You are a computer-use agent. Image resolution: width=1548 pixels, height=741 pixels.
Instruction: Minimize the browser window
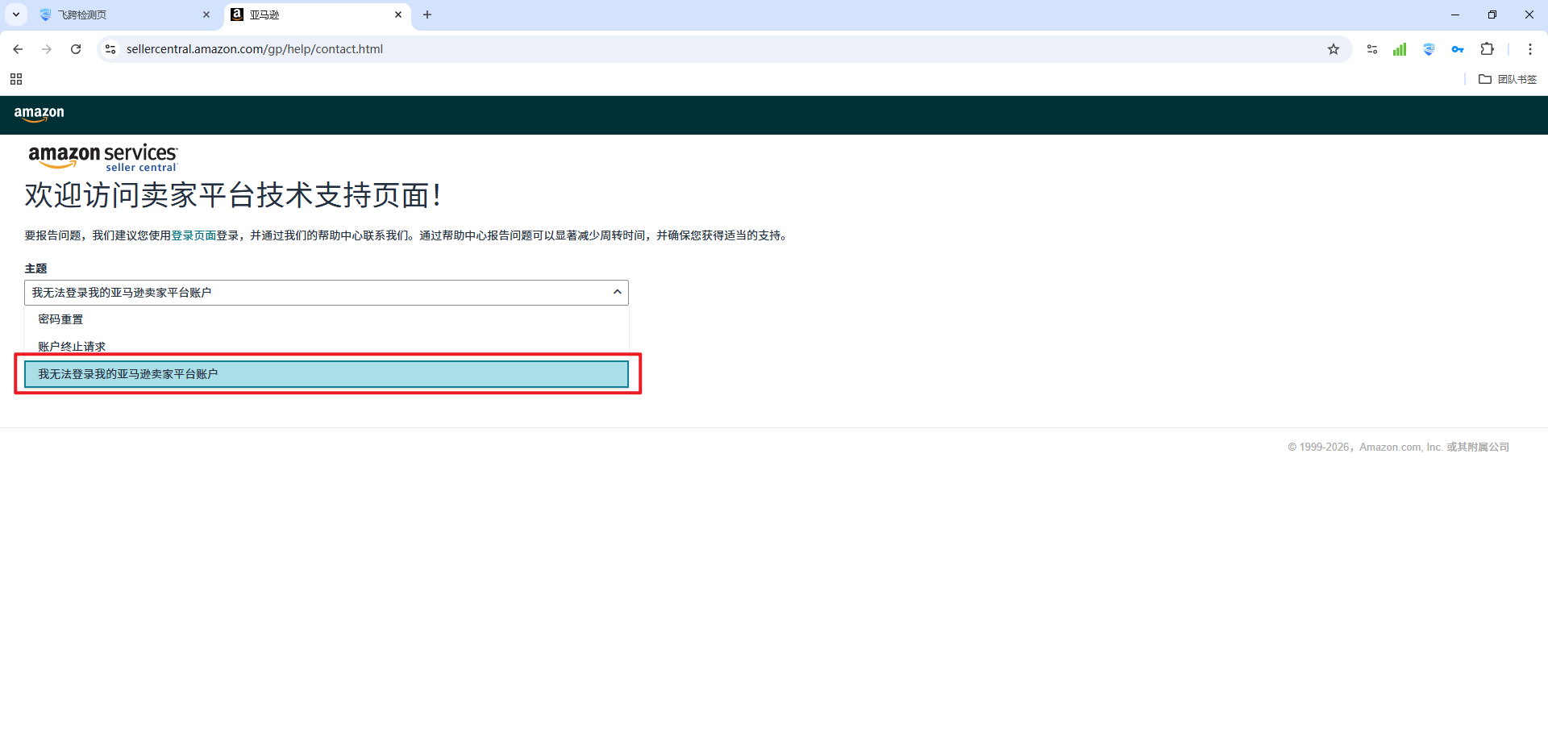click(1455, 15)
